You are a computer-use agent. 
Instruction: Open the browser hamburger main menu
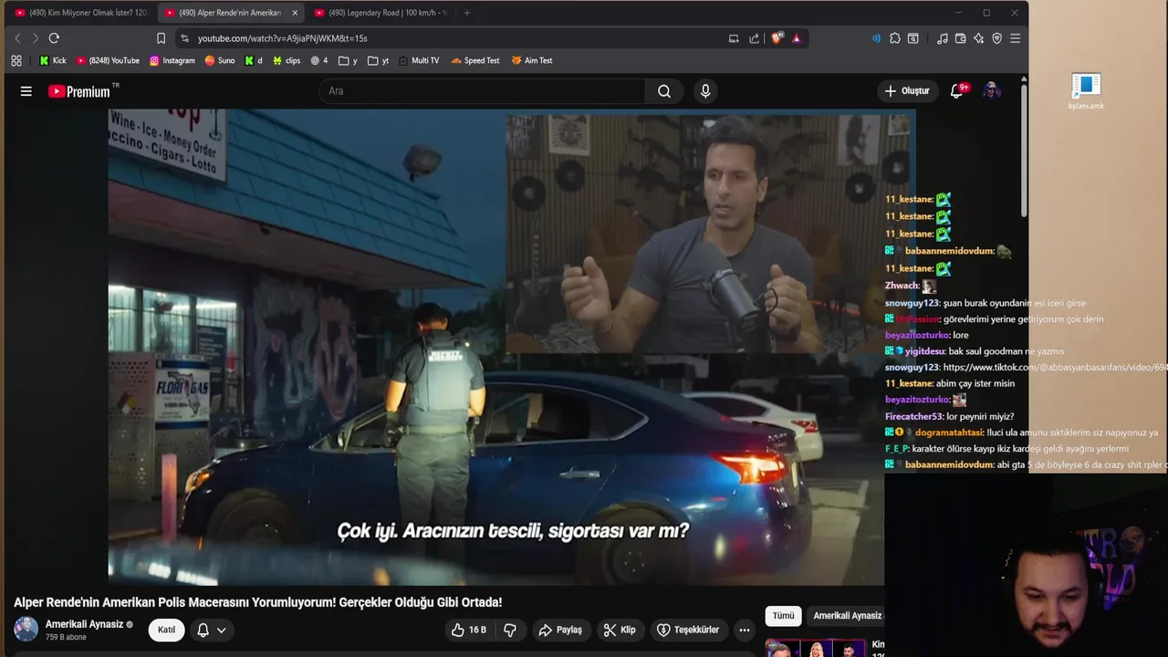1015,38
